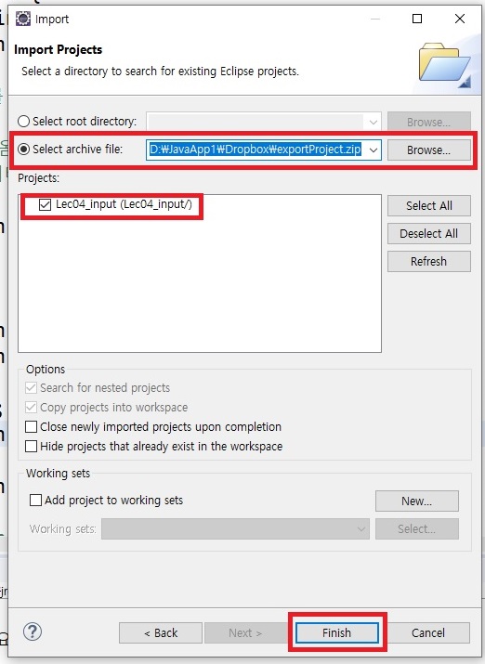Screen dimensions: 485x664
Task: Enable 'Add project to working sets'
Action: (x=35, y=501)
